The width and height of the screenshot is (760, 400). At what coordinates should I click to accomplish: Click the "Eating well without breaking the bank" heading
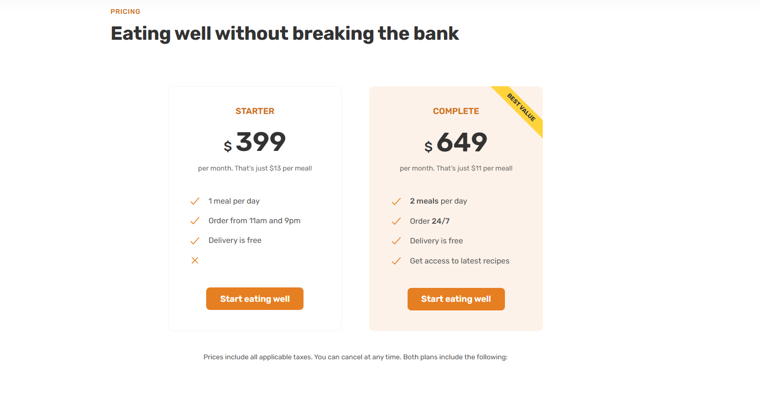click(x=285, y=34)
